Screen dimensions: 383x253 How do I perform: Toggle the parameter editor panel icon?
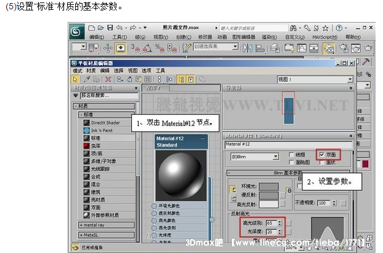(191, 79)
